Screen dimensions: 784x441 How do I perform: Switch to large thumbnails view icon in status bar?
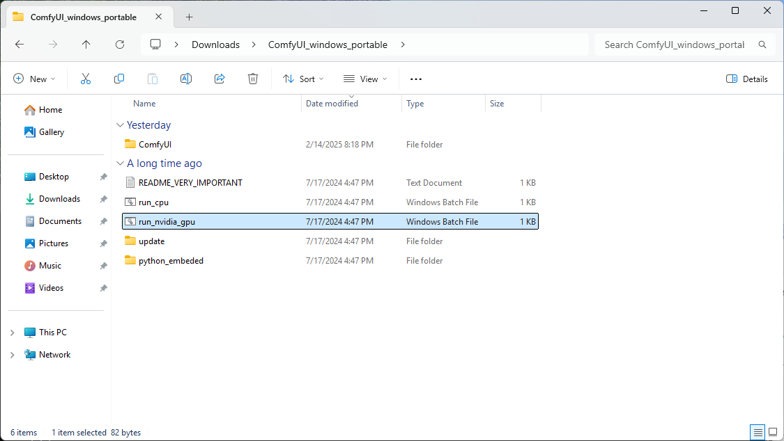773,433
